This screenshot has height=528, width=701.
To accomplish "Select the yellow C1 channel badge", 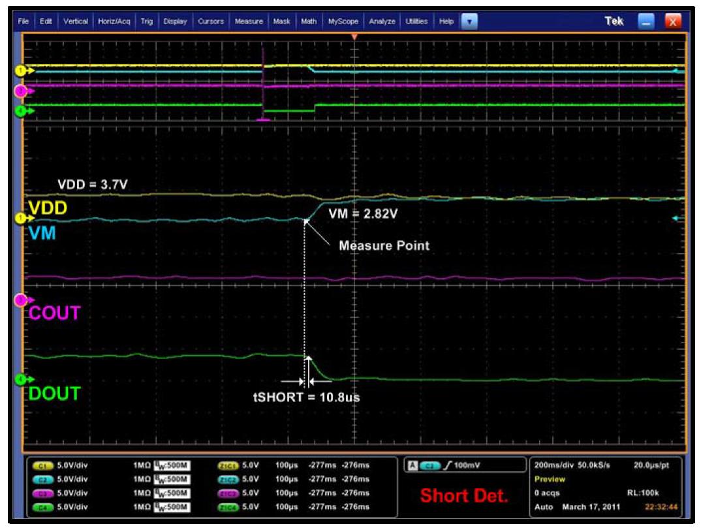I will pyautogui.click(x=43, y=465).
